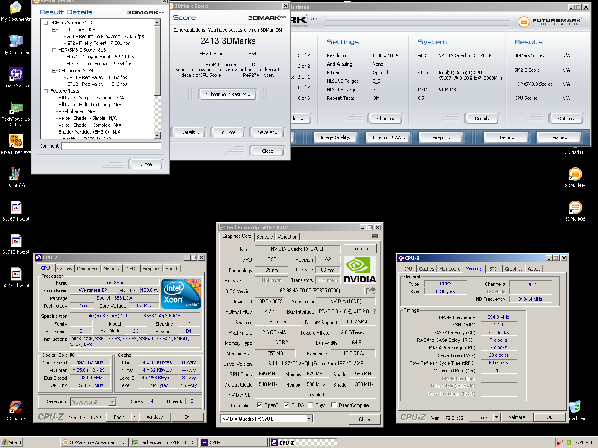Viewport: 598px width, 448px height.
Task: Toggle OpenCL checkbox in GPU-Z
Action: (x=259, y=405)
